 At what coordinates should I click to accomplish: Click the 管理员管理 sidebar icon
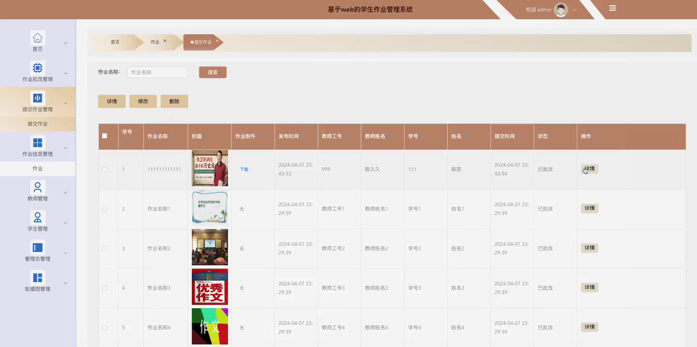tap(37, 247)
